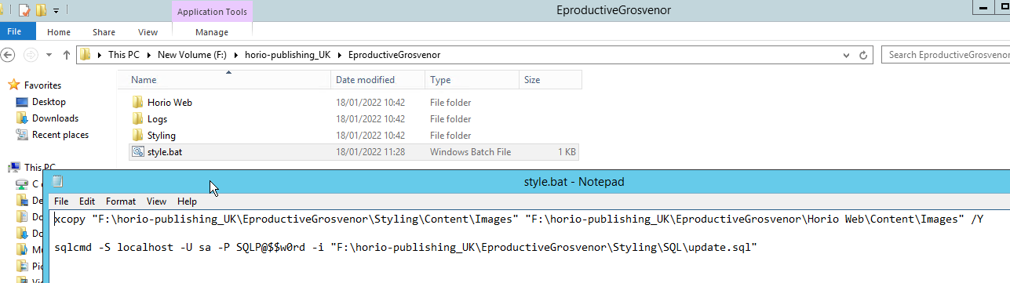This screenshot has width=1010, height=283.
Task: Sort files by Date modified column
Action: (x=378, y=80)
